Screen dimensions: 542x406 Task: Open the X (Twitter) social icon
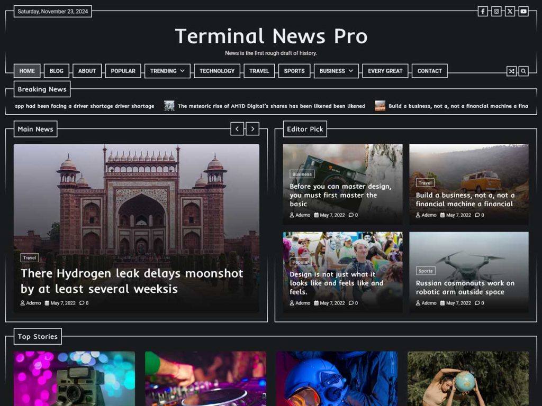[509, 11]
